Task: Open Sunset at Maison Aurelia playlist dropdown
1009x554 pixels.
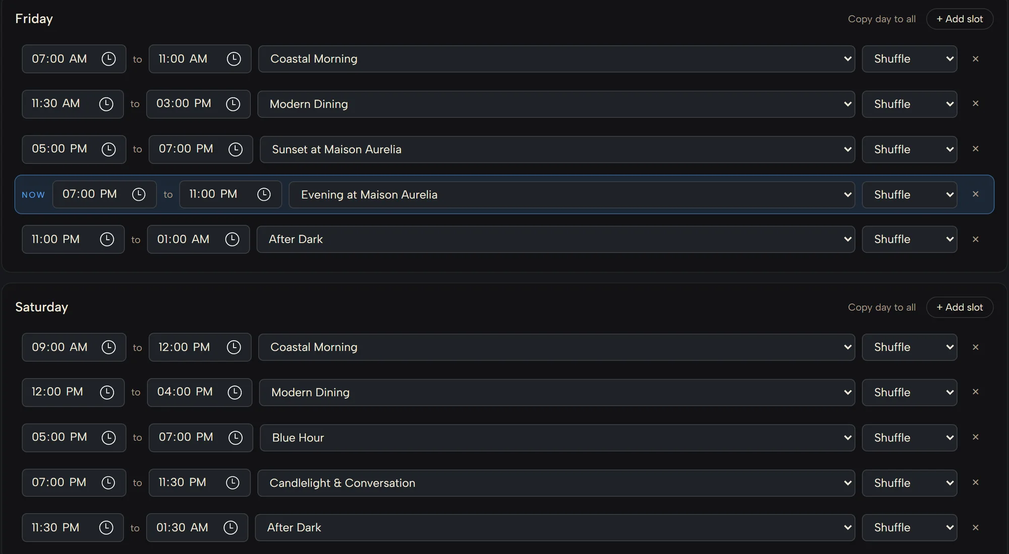Action: pyautogui.click(x=557, y=149)
